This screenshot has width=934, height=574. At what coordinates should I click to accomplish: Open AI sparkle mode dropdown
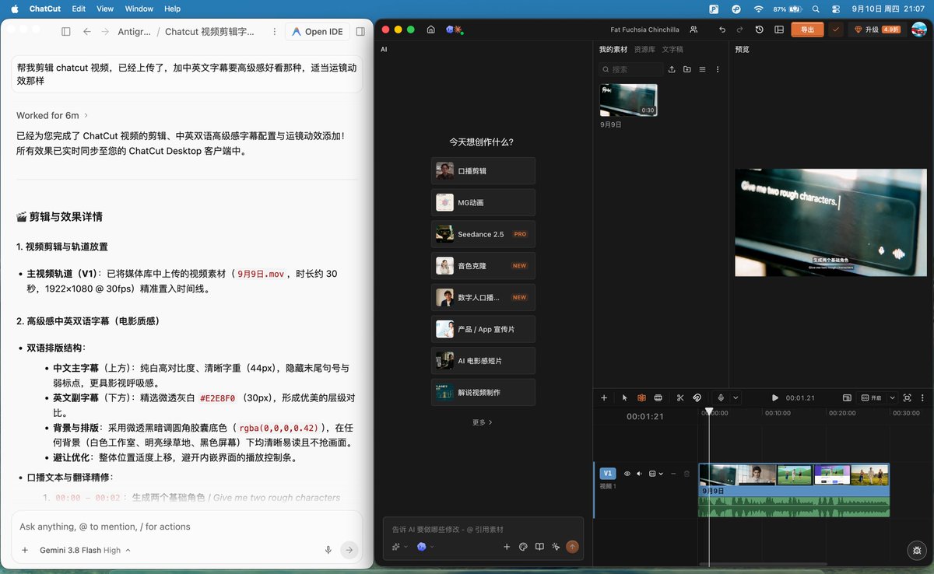400,547
